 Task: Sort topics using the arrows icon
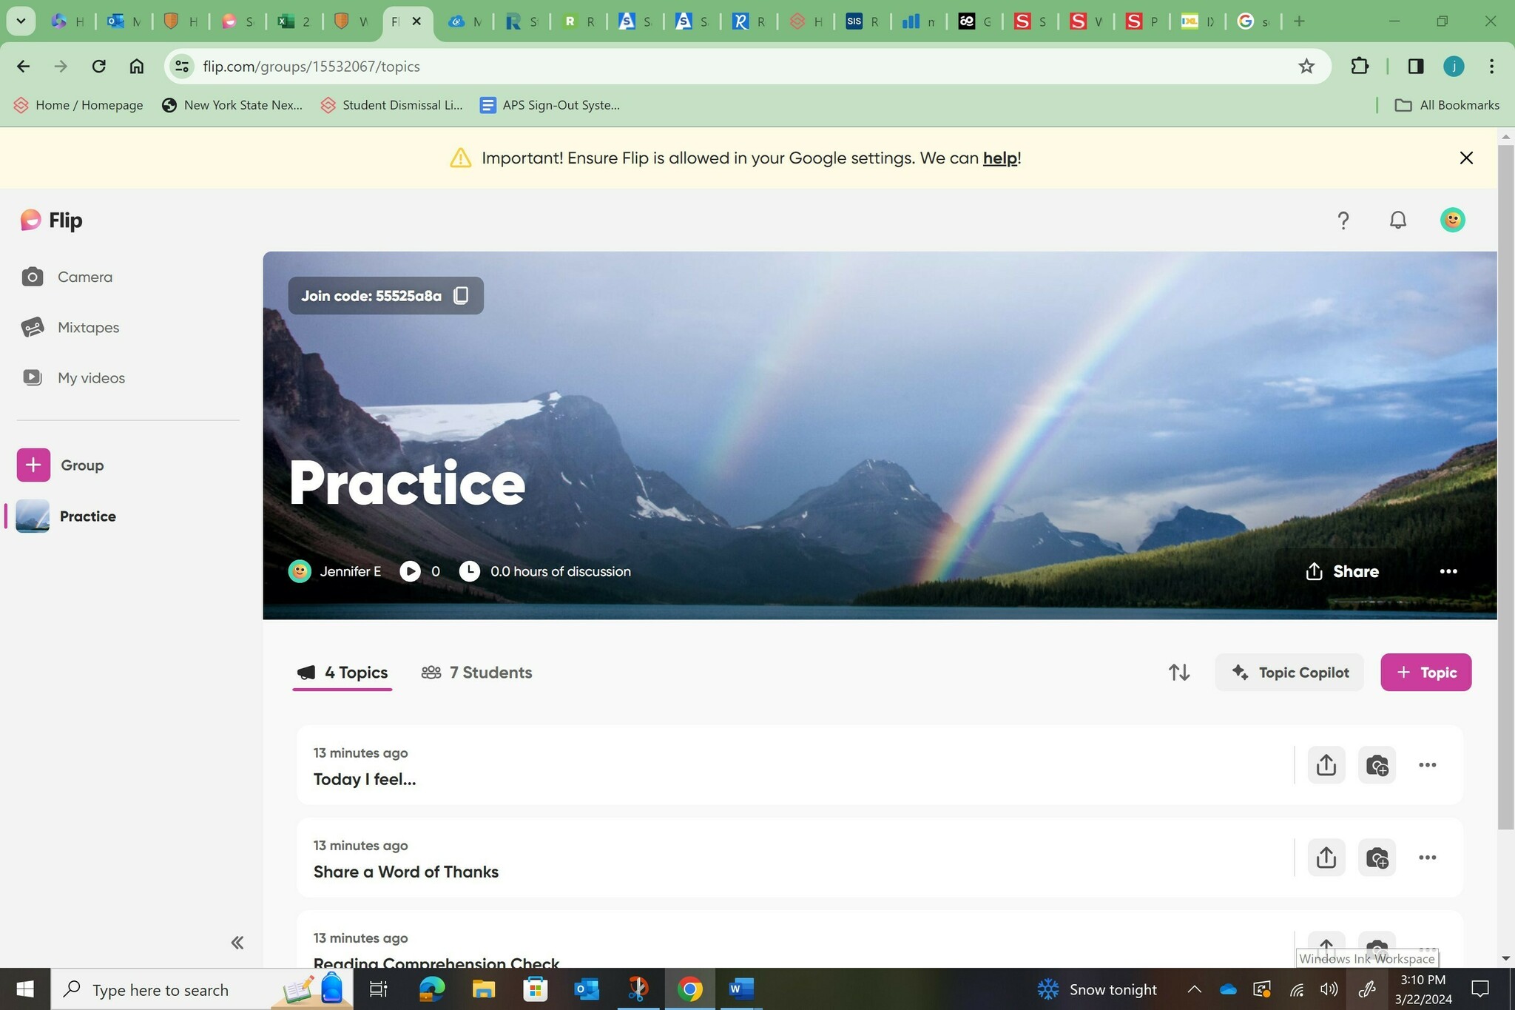1178,673
